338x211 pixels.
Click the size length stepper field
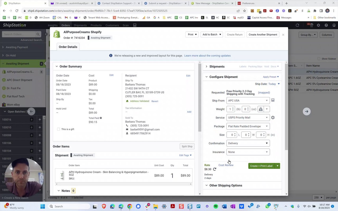[x=232, y=135]
